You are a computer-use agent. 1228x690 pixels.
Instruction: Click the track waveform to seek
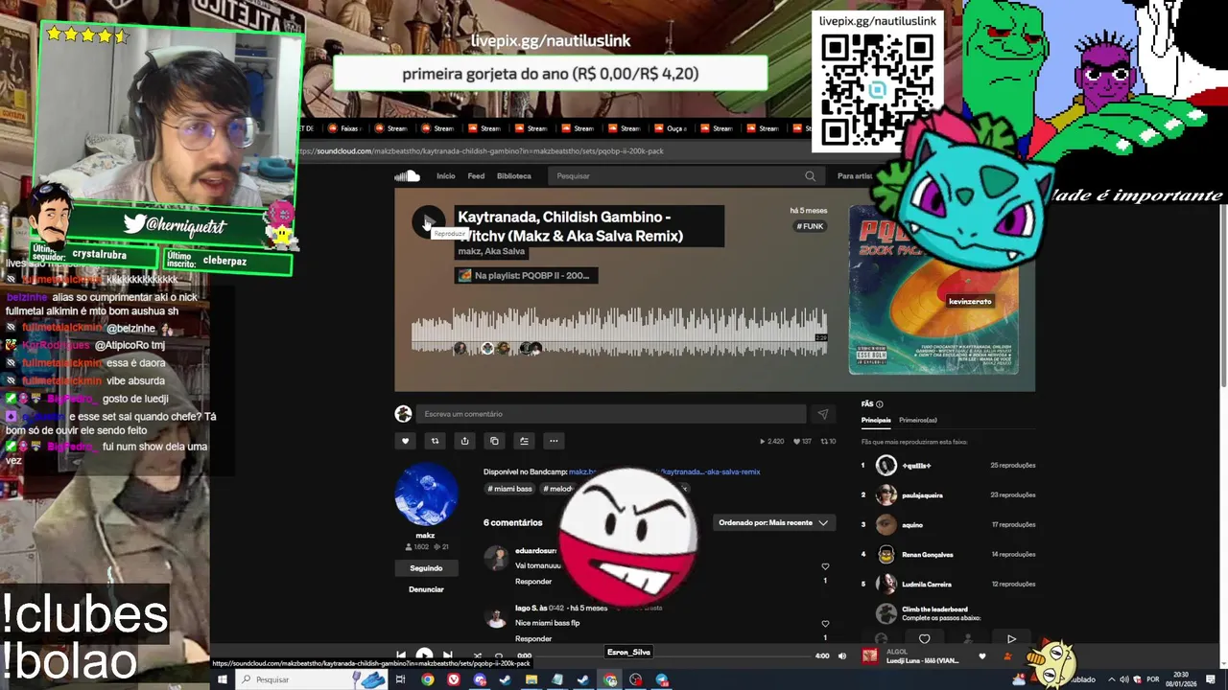(619, 332)
